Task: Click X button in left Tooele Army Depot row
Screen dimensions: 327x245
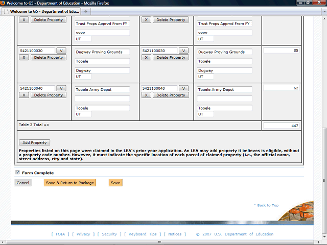Action: point(24,95)
